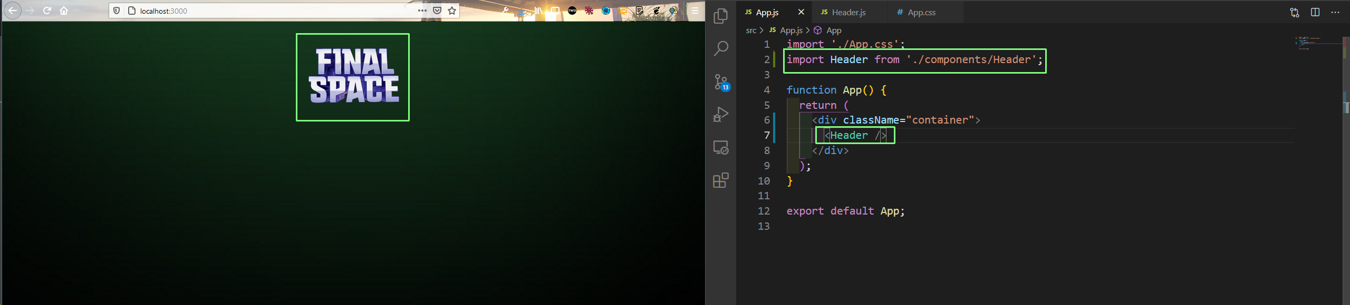
Task: Click the browser forward arrow
Action: [x=30, y=11]
